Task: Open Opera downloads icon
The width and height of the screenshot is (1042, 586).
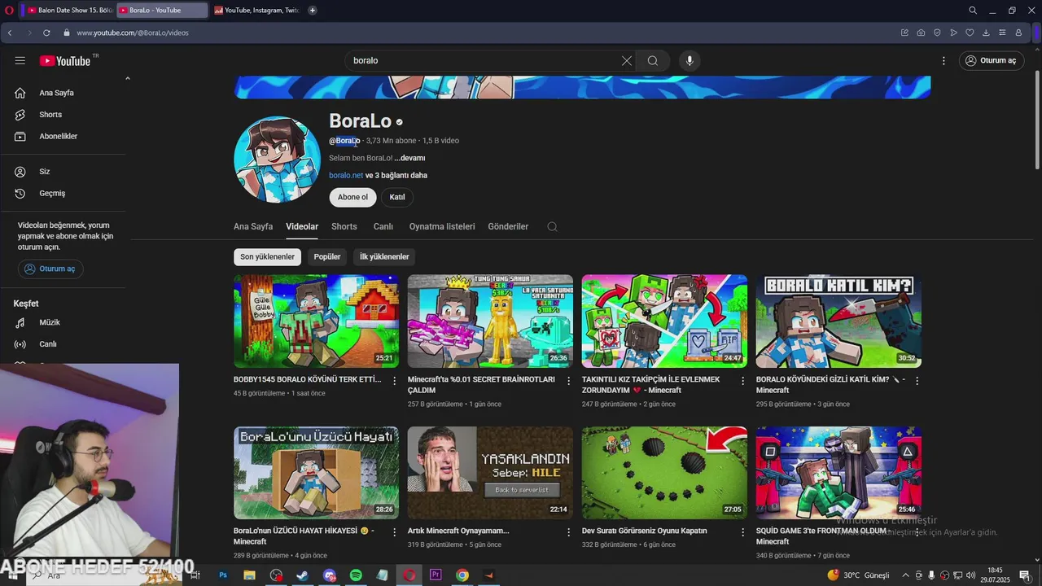Action: coord(986,33)
